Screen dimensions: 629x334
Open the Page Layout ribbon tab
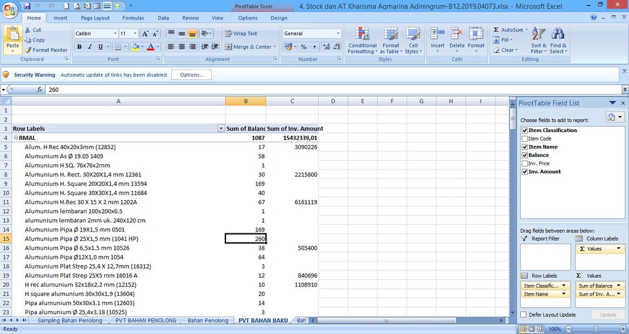tap(95, 18)
